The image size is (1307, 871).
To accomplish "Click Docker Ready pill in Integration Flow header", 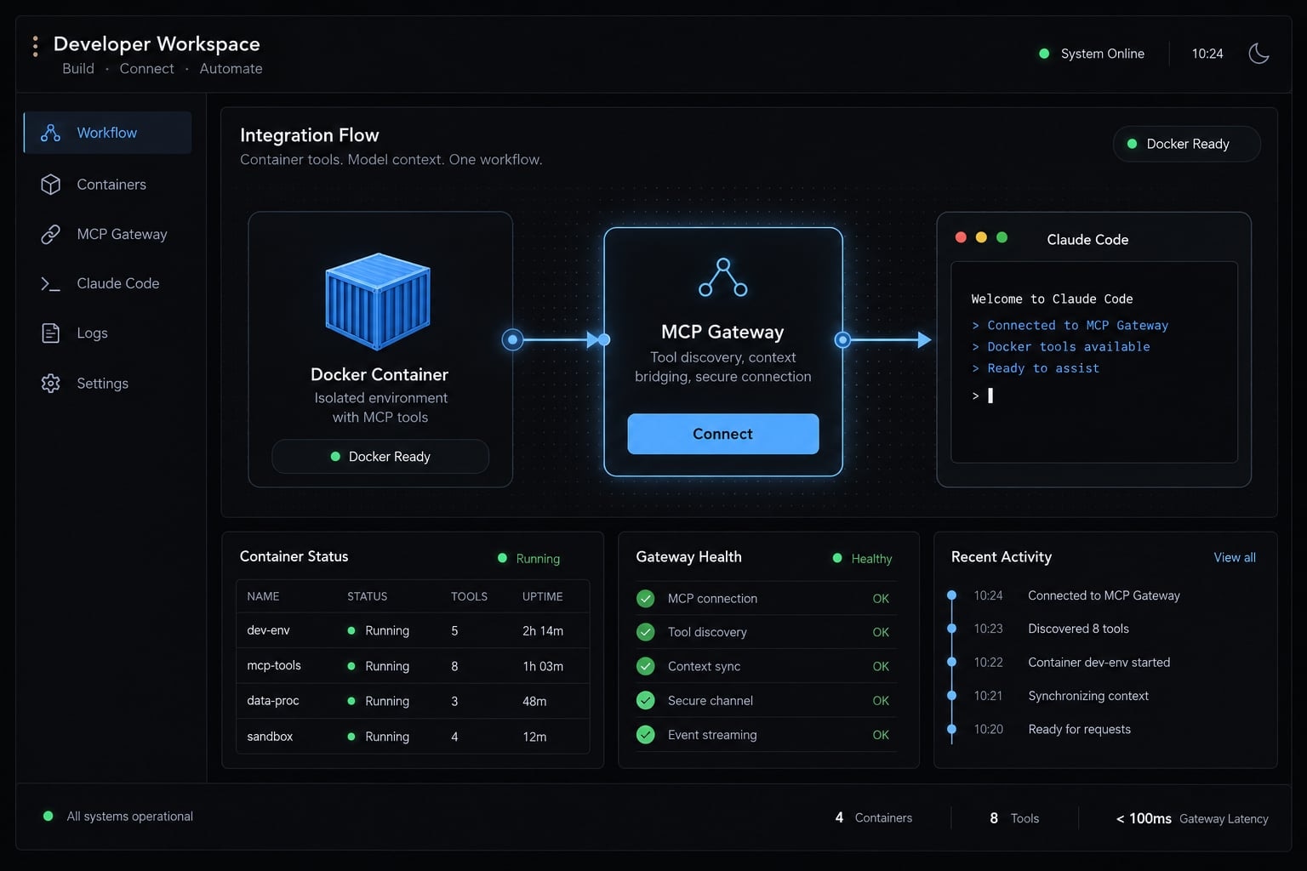I will click(x=1186, y=144).
